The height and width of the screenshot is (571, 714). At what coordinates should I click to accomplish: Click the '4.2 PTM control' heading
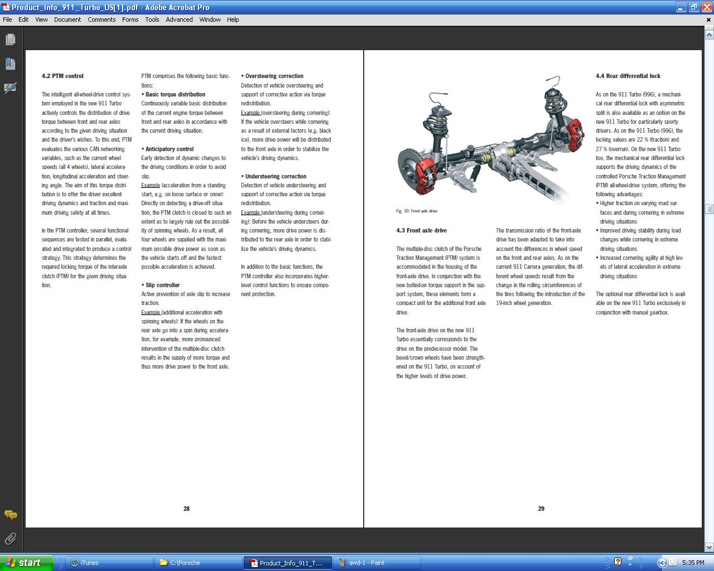pyautogui.click(x=62, y=76)
